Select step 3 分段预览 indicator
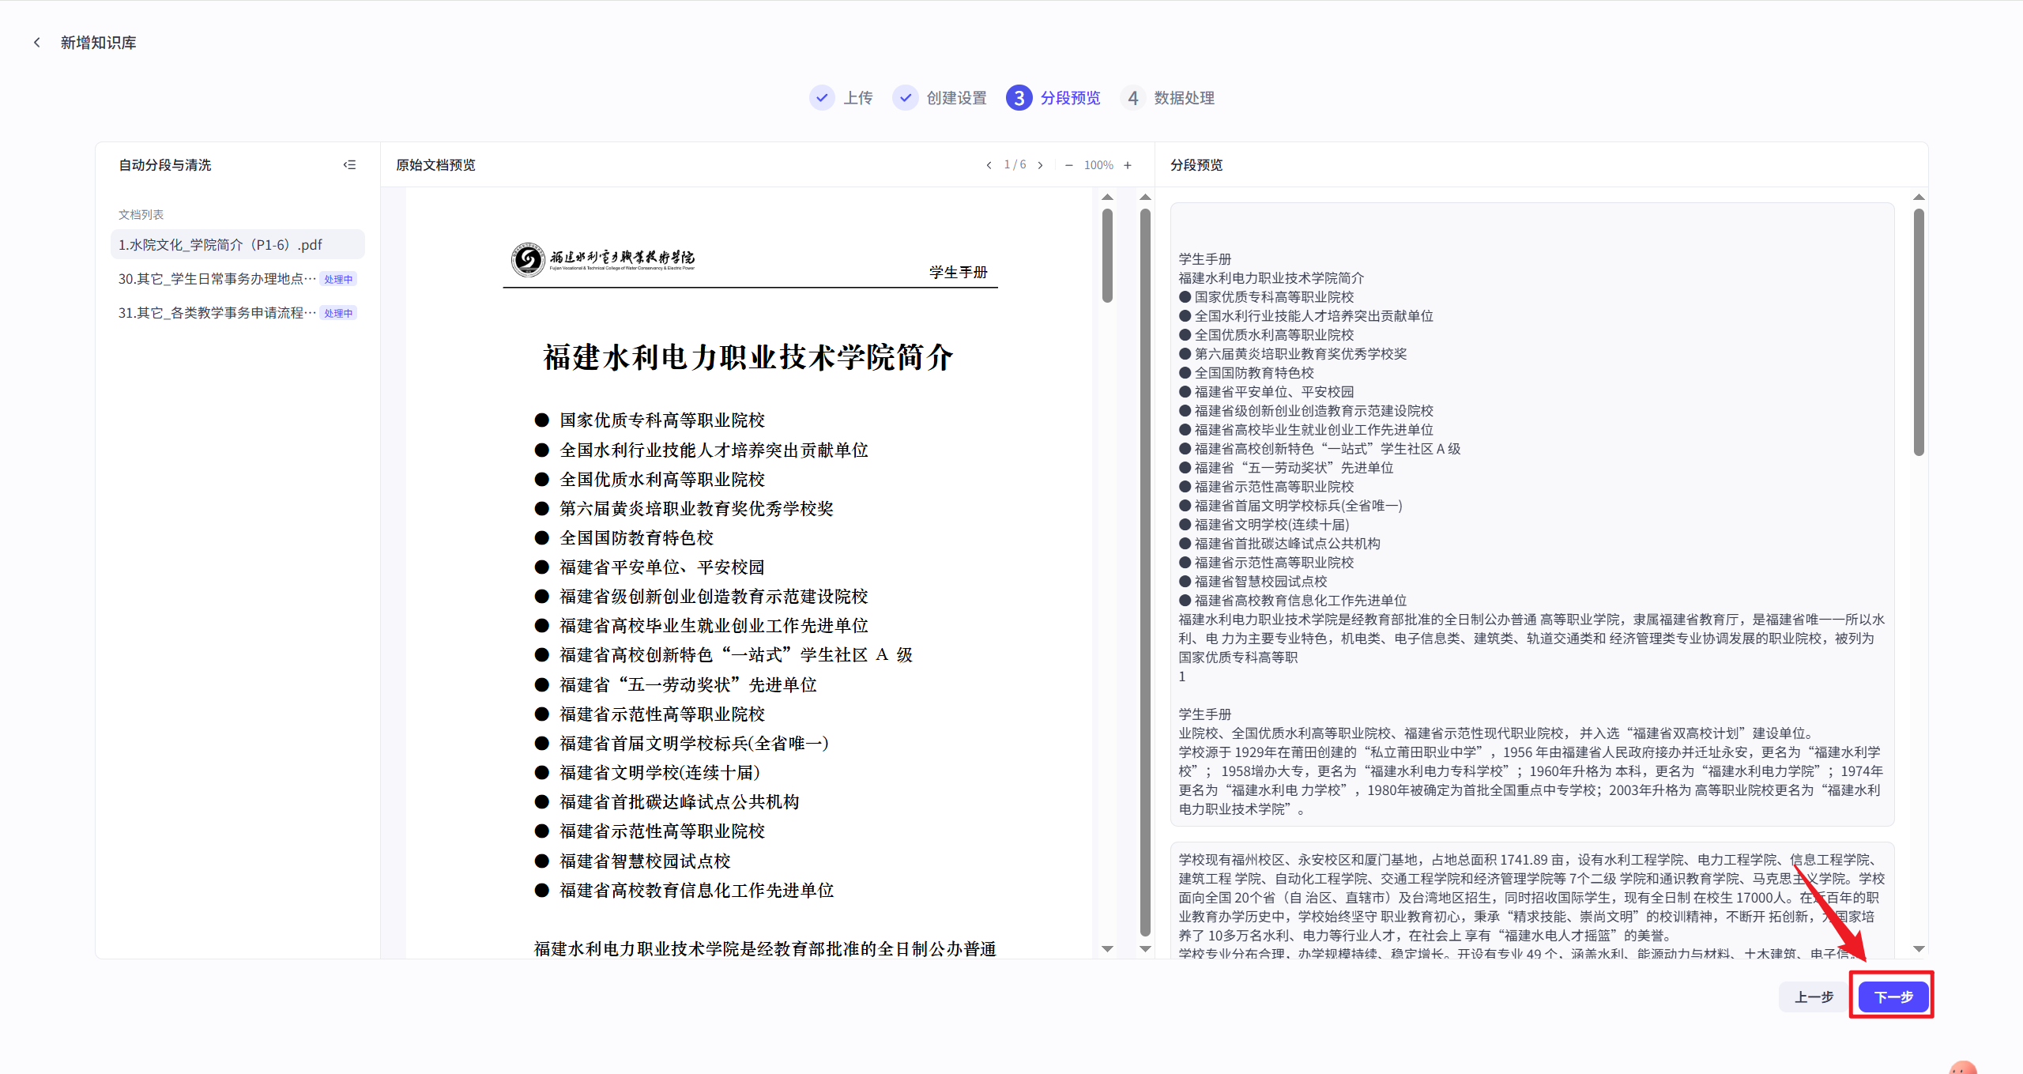The image size is (2023, 1074). pos(1019,97)
